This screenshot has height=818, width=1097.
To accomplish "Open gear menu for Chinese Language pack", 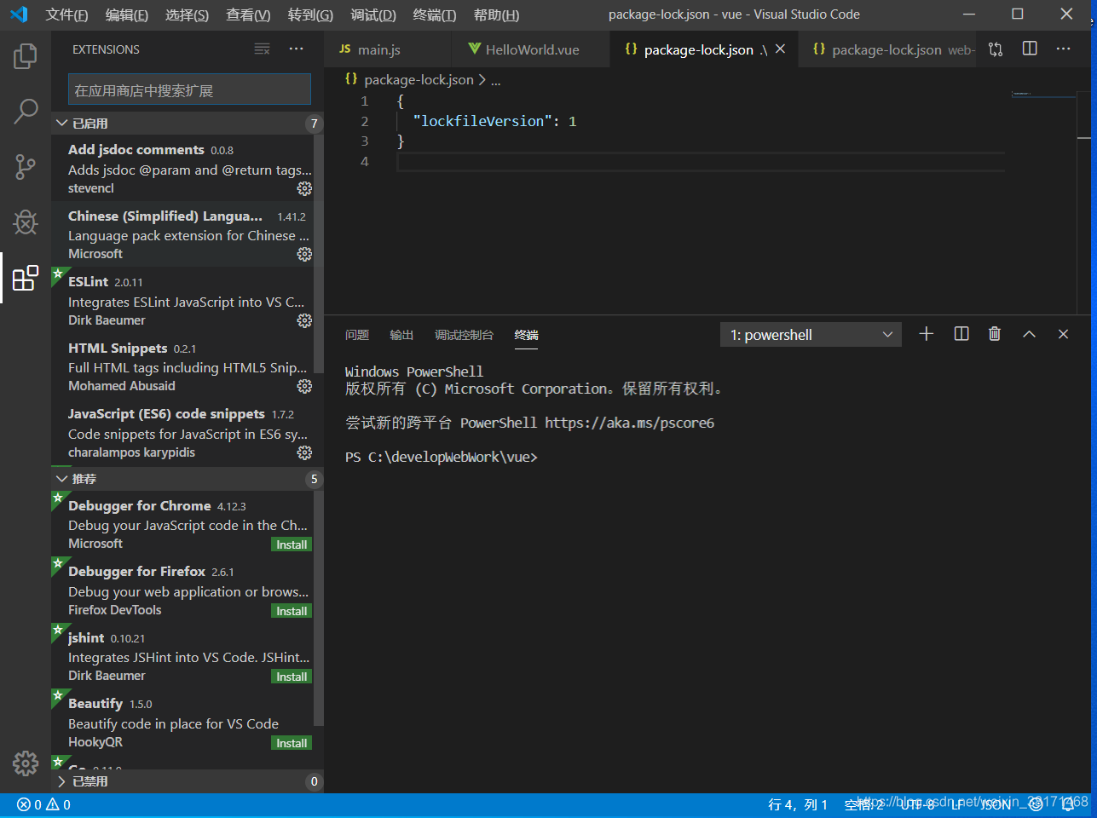I will click(304, 254).
